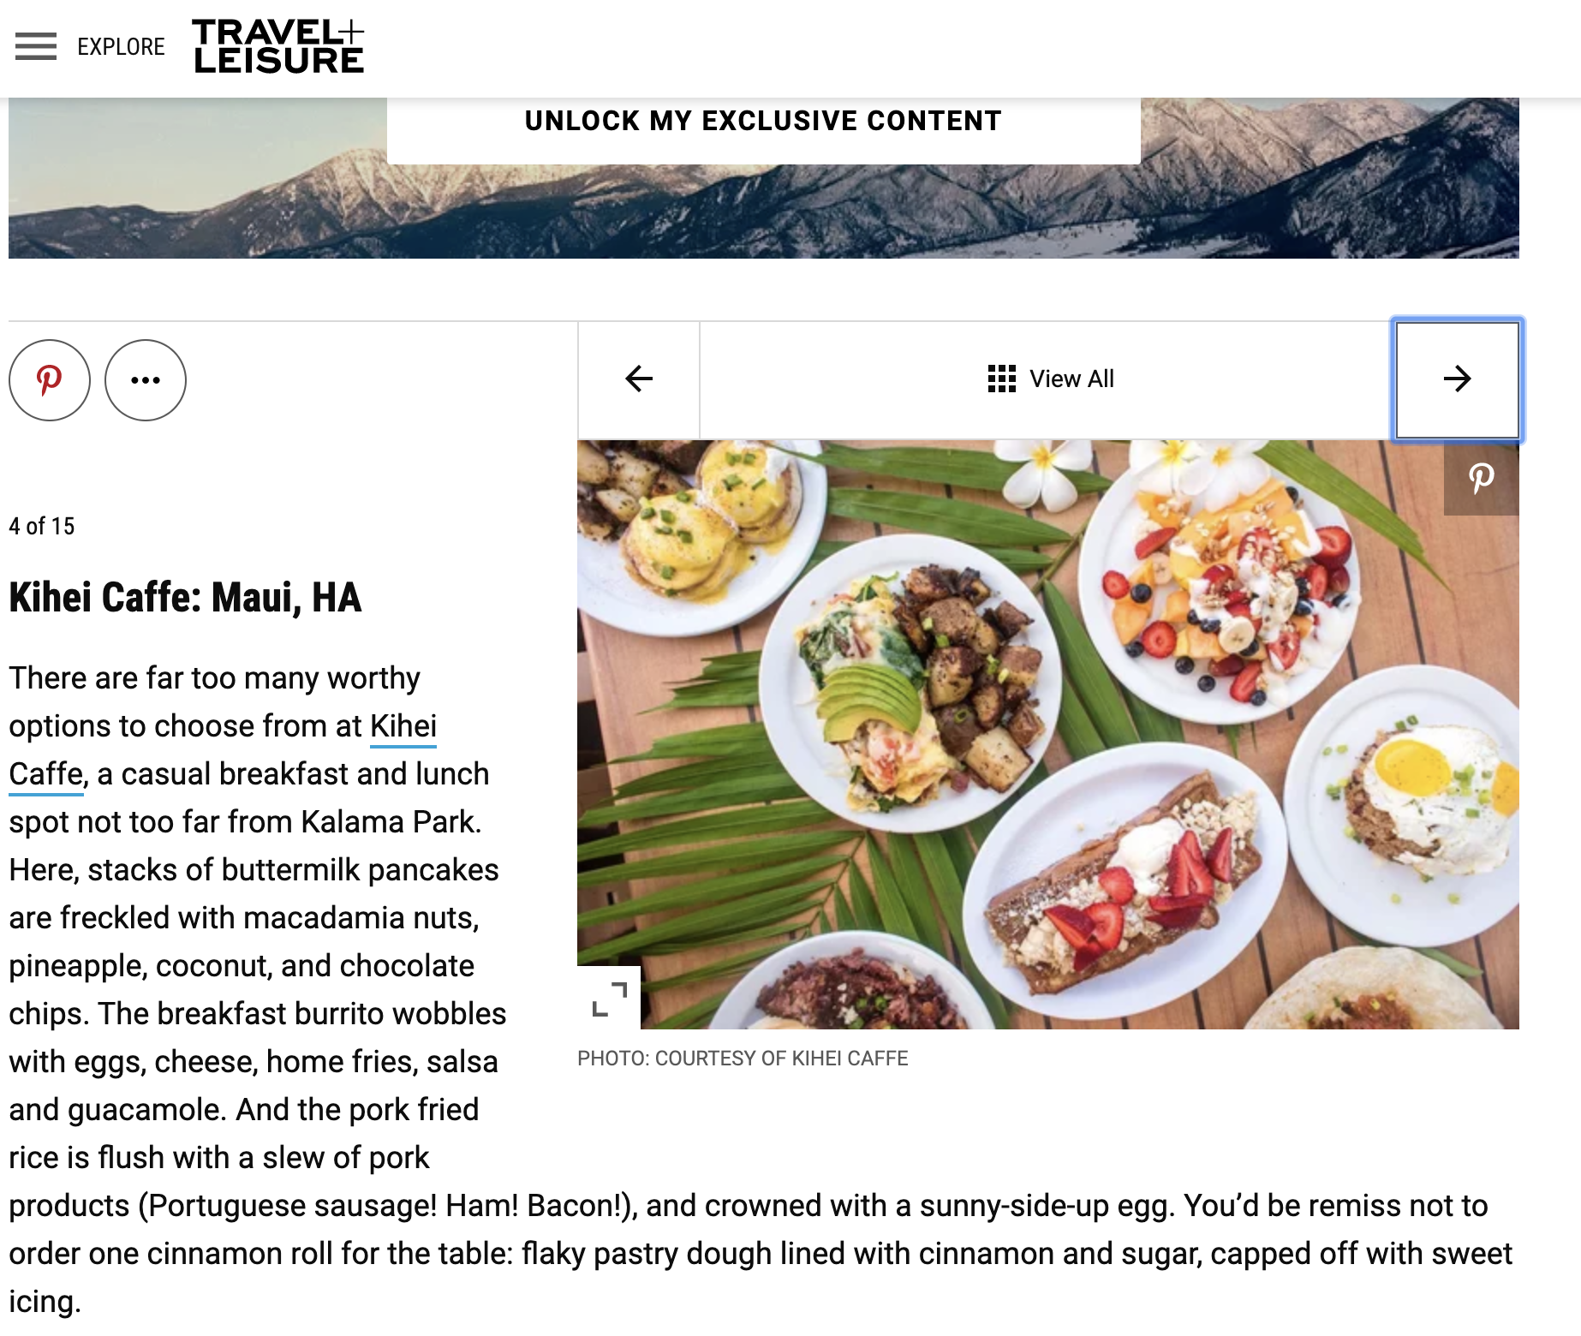Click the mountain banner image
This screenshot has height=1336, width=1581.
763,178
